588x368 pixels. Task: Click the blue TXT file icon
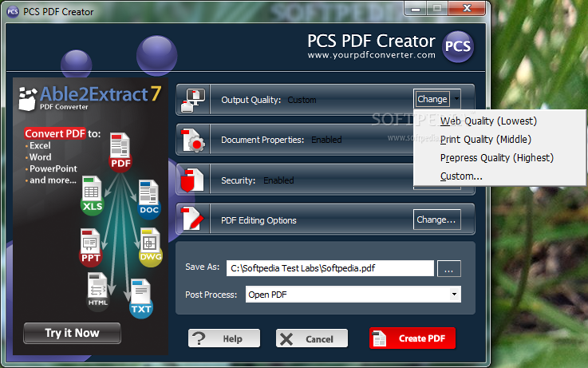point(140,299)
